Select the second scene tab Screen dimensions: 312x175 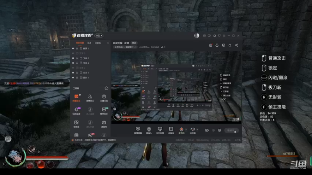tap(89, 43)
